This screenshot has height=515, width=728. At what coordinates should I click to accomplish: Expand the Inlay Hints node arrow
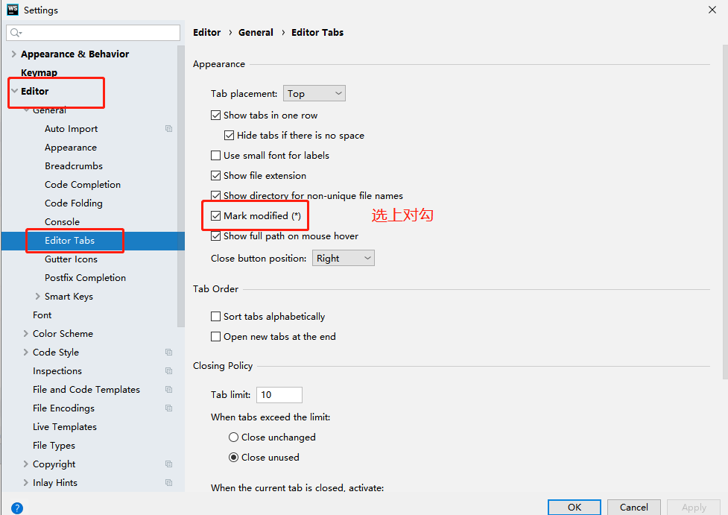(x=25, y=483)
